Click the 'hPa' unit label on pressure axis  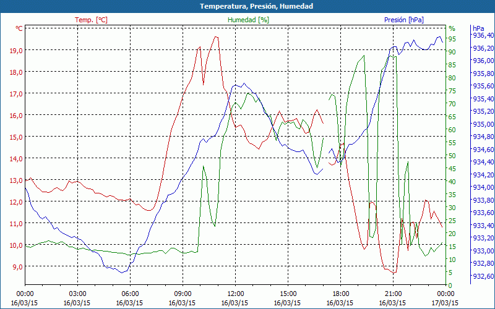(478, 28)
